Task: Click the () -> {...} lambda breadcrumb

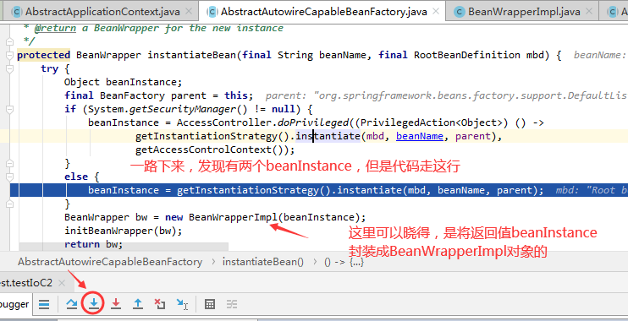Action: 344,262
